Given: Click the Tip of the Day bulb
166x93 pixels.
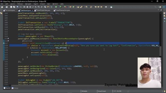Looking at the screenshot, I should (164, 91).
